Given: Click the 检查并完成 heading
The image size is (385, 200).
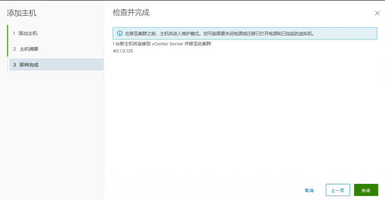Looking at the screenshot, I should [131, 12].
